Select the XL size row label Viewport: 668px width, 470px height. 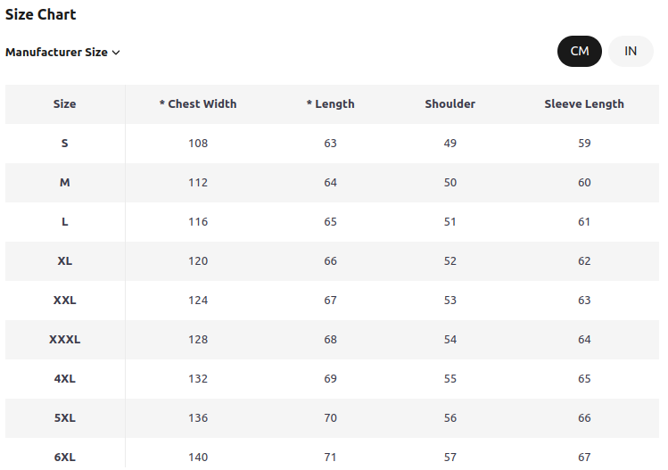(x=65, y=260)
